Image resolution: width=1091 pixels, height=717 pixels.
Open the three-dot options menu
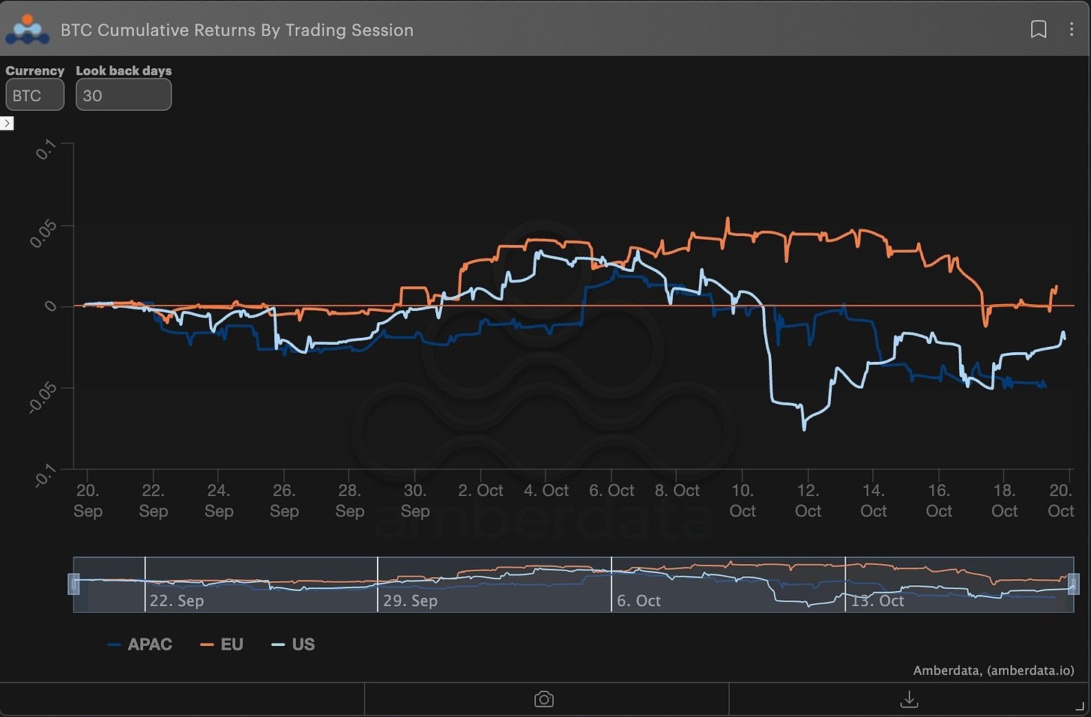coord(1072,29)
